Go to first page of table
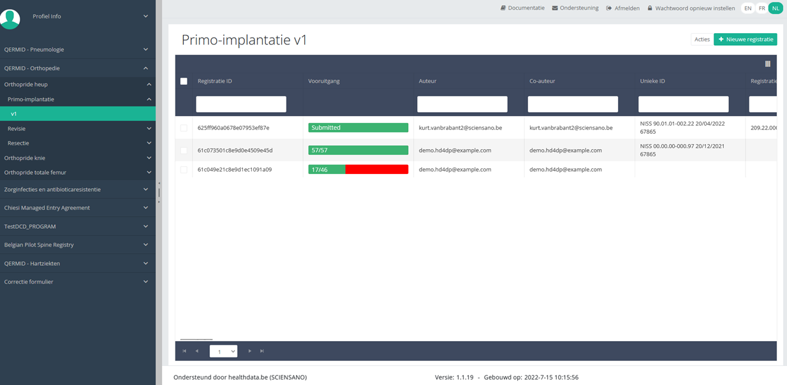 (184, 351)
